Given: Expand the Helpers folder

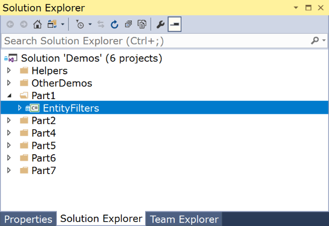Looking at the screenshot, I should (x=9, y=71).
